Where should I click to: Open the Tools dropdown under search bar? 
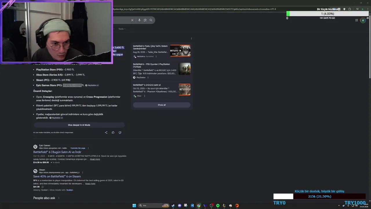[122, 29]
